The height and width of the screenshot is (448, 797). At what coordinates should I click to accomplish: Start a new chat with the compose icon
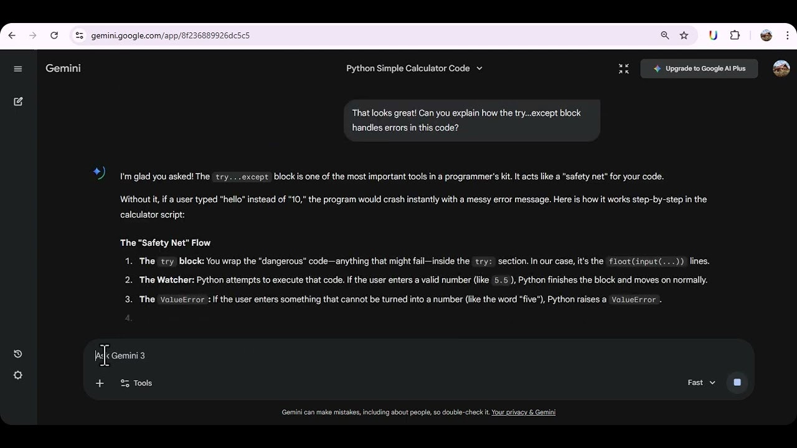pyautogui.click(x=18, y=101)
